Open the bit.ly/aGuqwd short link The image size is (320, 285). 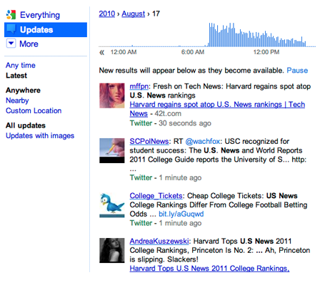[181, 214]
